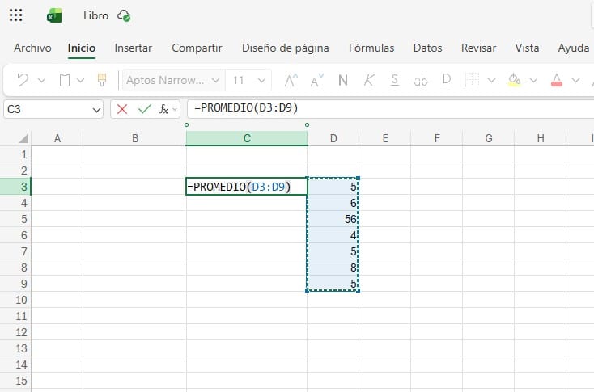Click the Excel logo icon

[54, 15]
